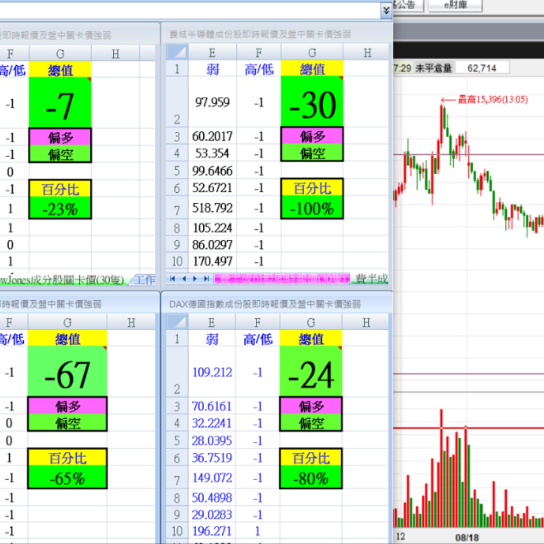This screenshot has height=544, width=544.
Task: Select cell containing 109.212
Action: 212,372
